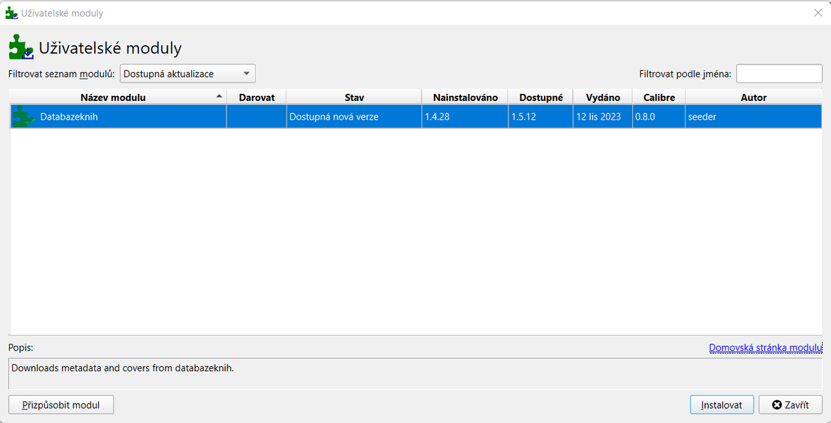Click the large plugin icon beside heading
The width and height of the screenshot is (831, 423).
click(21, 47)
